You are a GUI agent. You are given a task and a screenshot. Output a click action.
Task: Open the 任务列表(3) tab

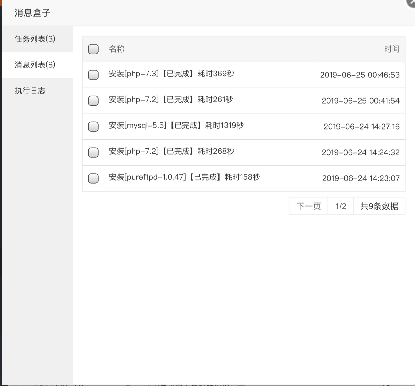(x=35, y=39)
